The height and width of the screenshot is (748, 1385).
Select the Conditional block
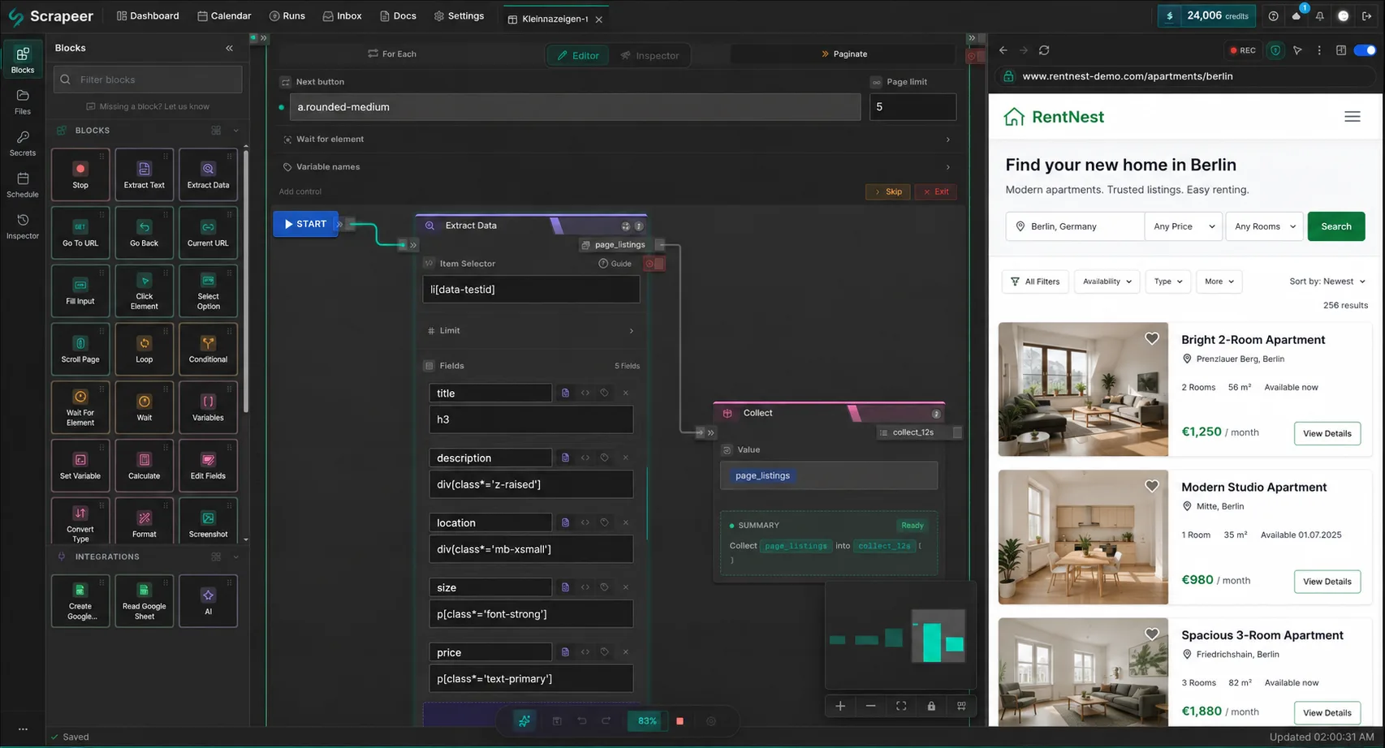pos(208,349)
